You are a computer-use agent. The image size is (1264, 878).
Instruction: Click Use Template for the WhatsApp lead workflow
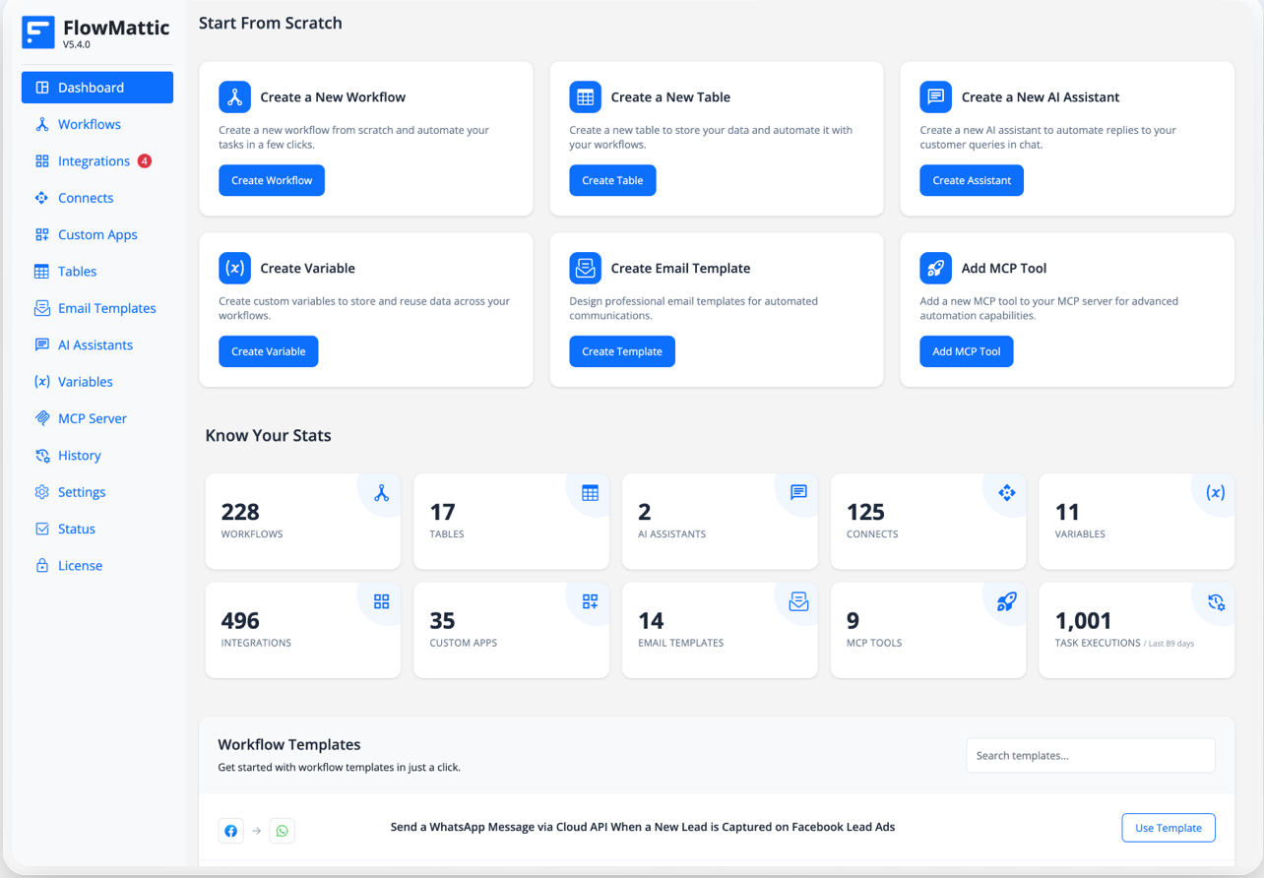click(x=1168, y=828)
